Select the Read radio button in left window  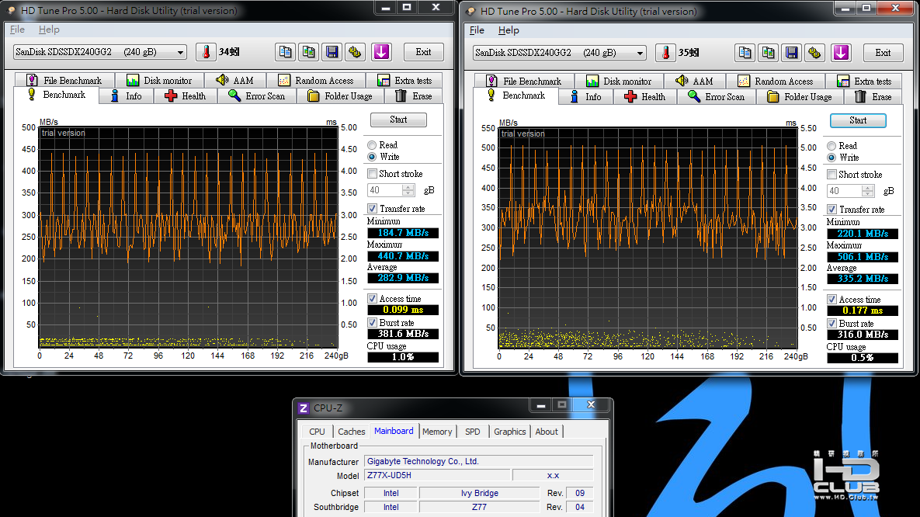pyautogui.click(x=372, y=145)
